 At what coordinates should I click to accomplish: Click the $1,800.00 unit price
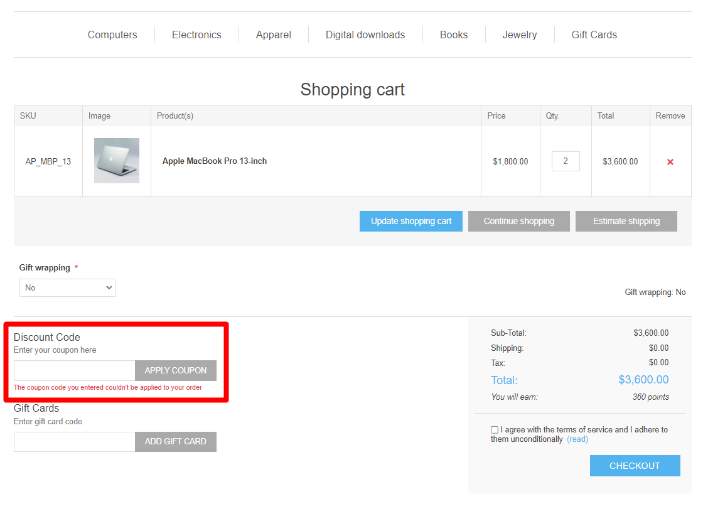click(510, 161)
